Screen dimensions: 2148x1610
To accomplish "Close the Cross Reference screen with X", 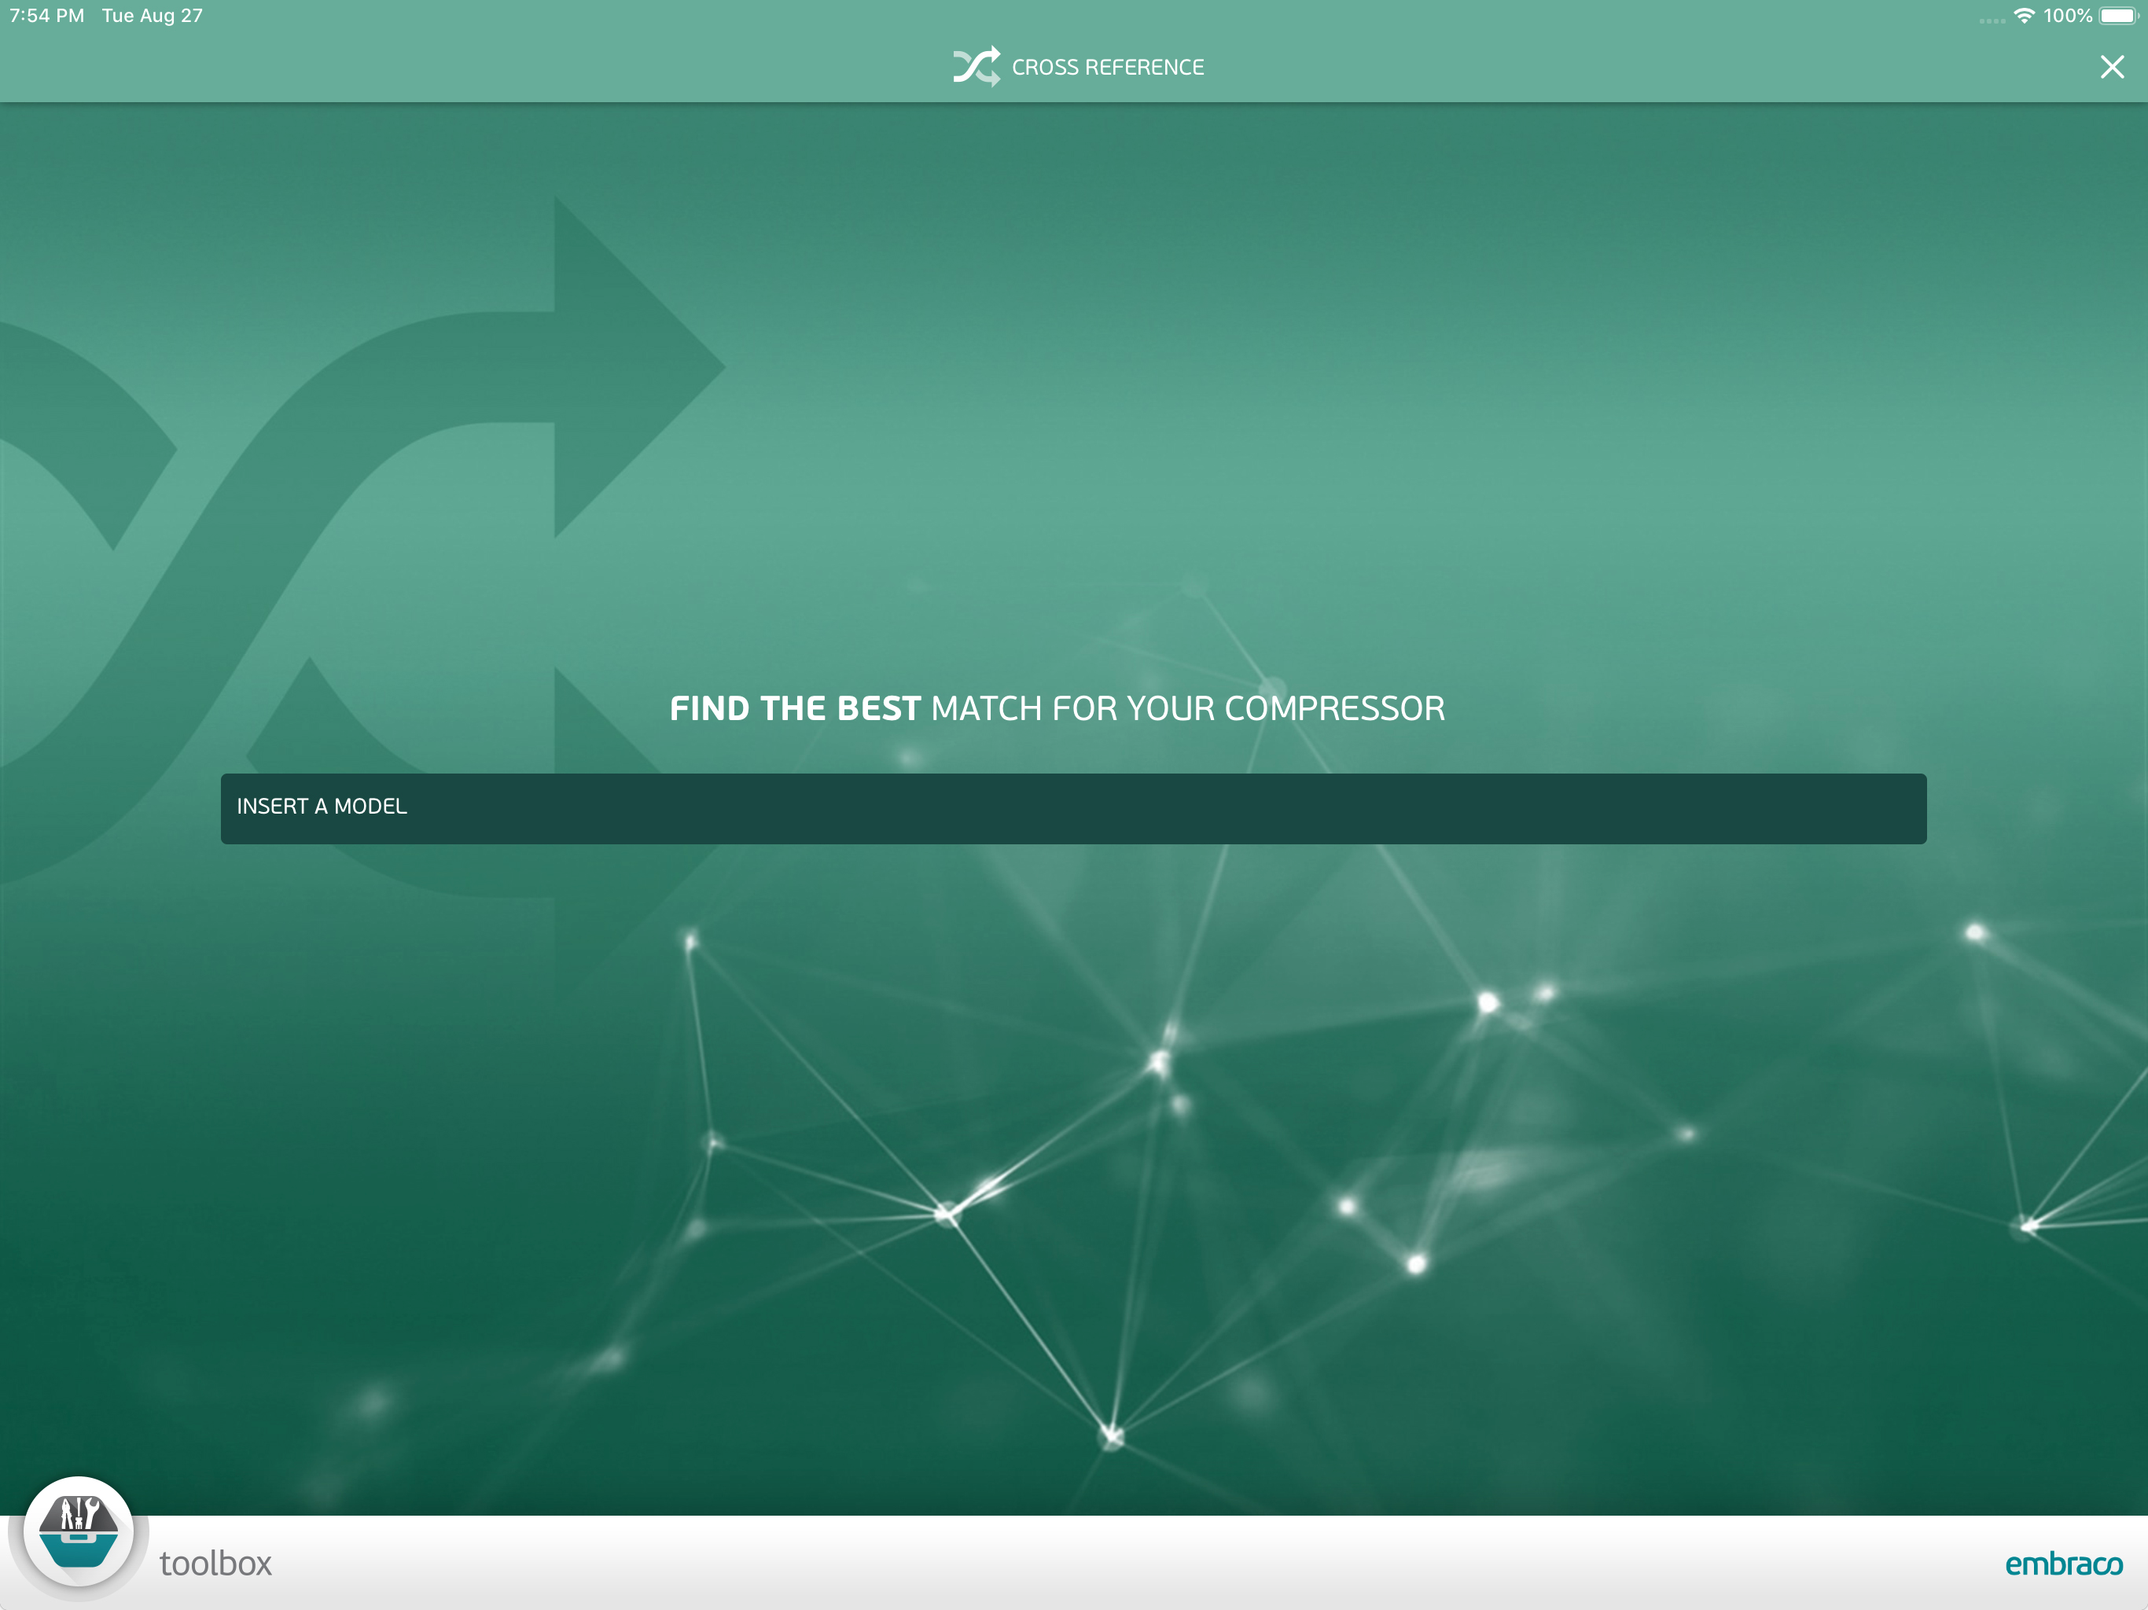I will point(2111,67).
